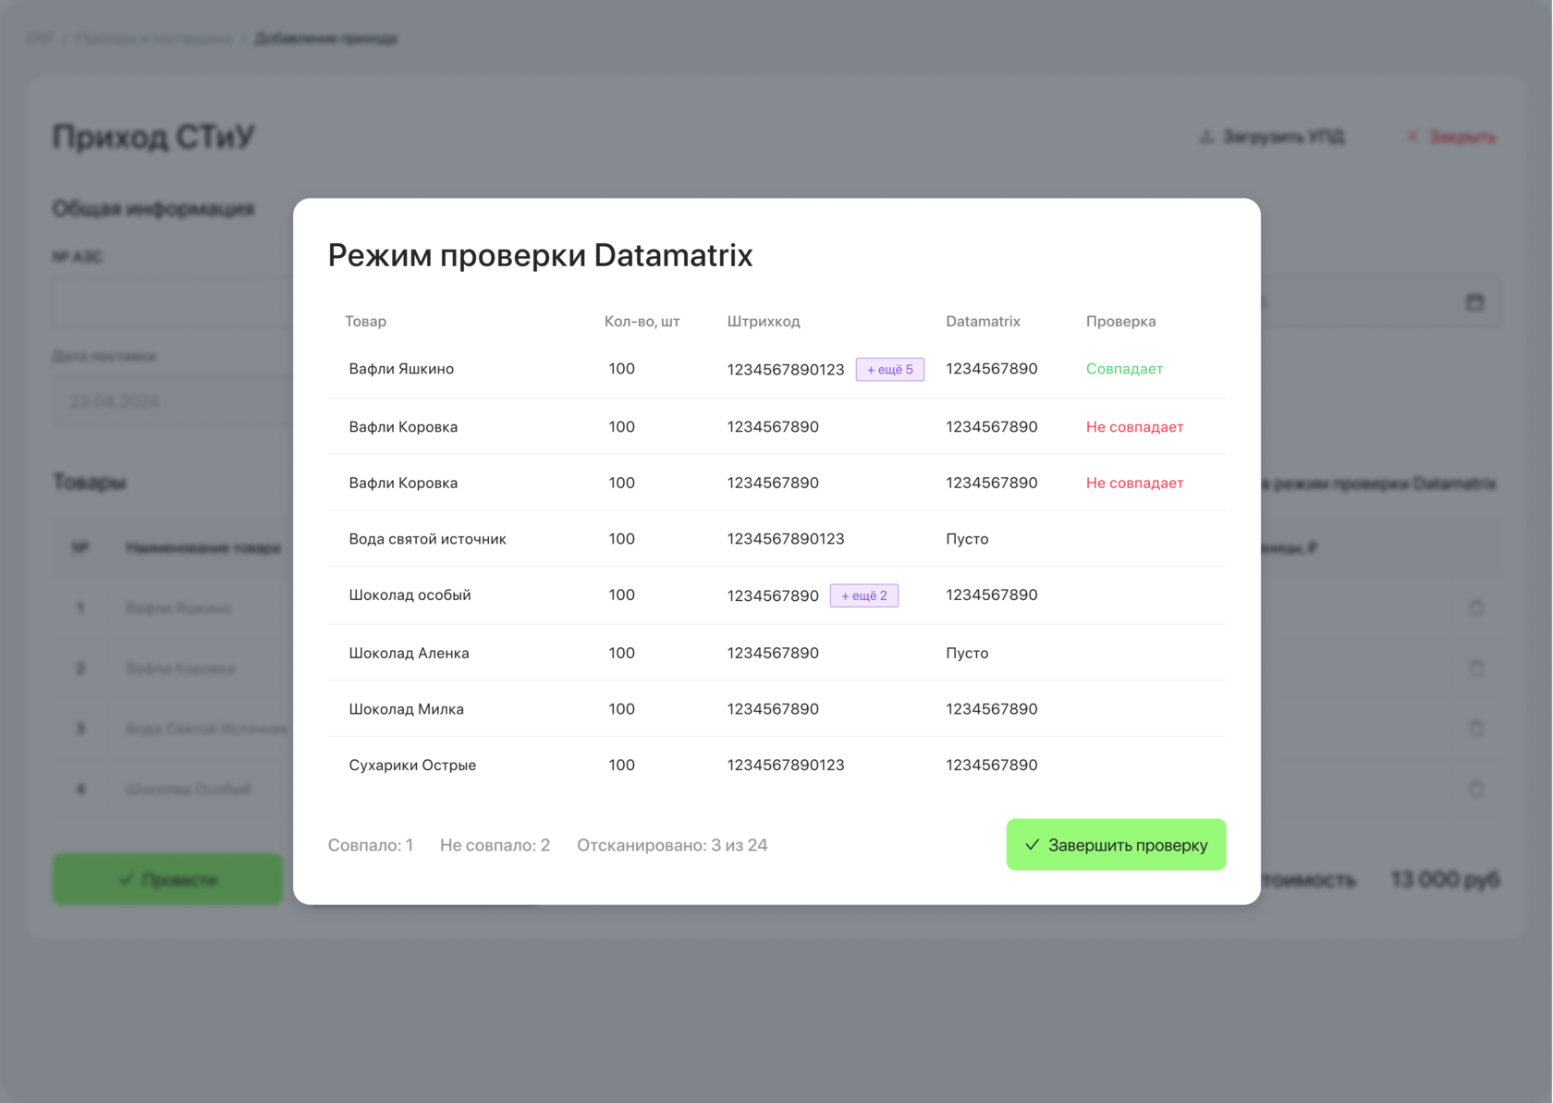This screenshot has width=1553, height=1103.
Task: Click the modal title 'Режим проверки Datamatrix'
Action: pyautogui.click(x=540, y=255)
